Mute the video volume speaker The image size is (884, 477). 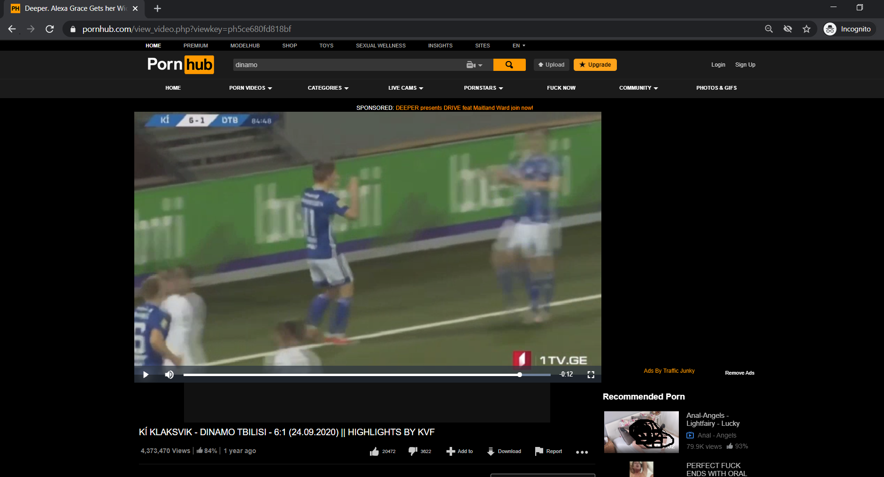(169, 375)
